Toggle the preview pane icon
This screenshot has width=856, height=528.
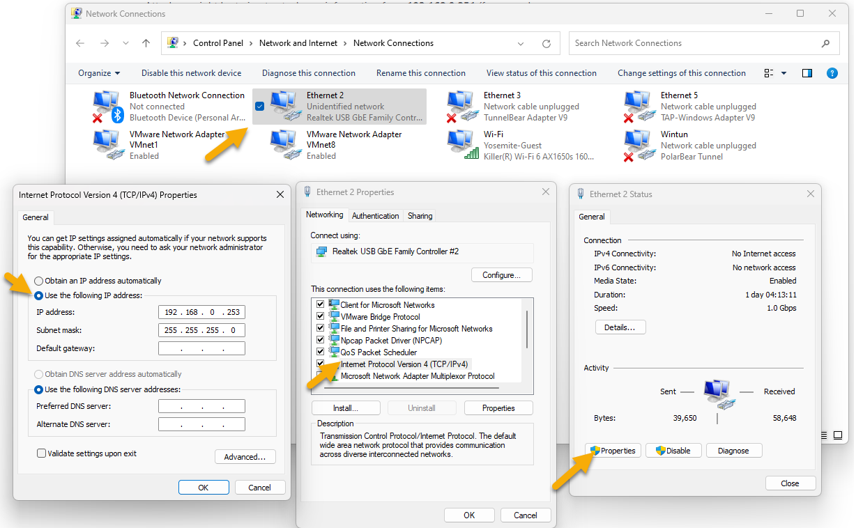807,73
